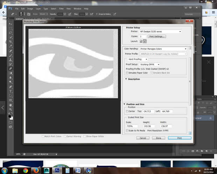Enable the Center position checkbox
The image size is (217, 174).
click(127, 111)
